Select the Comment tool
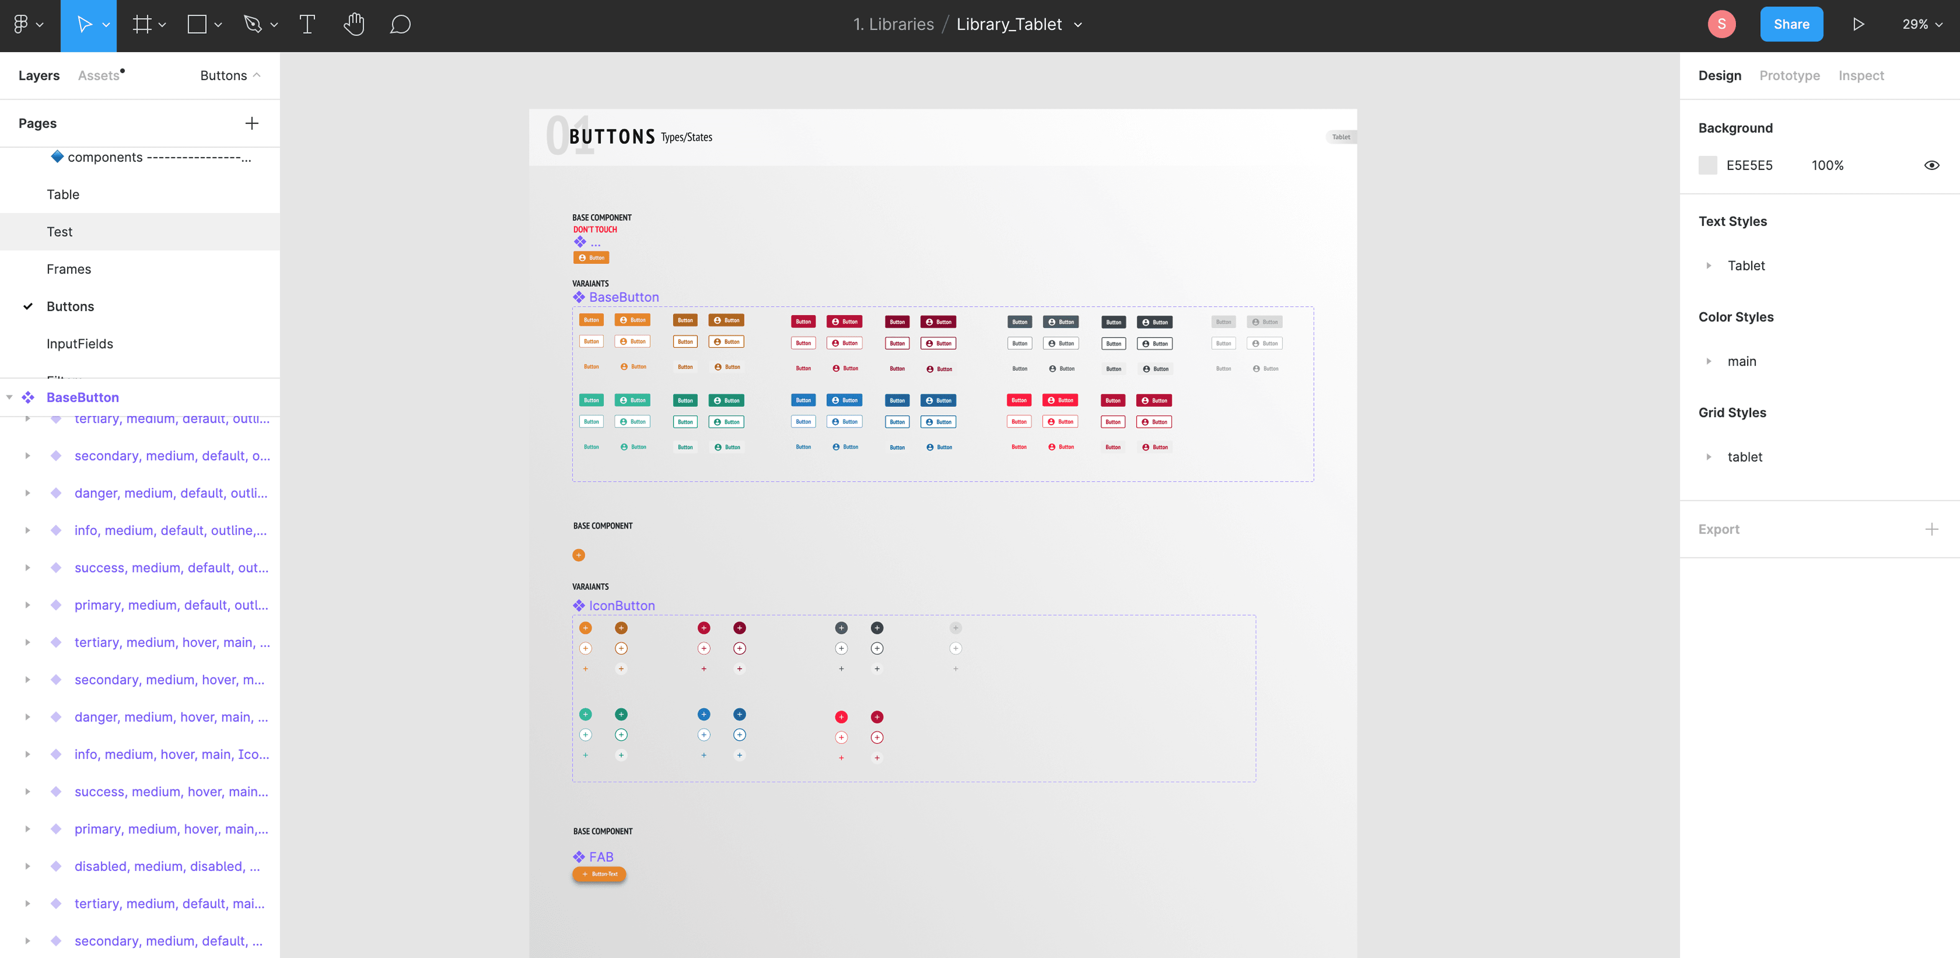Viewport: 1960px width, 958px height. [400, 24]
